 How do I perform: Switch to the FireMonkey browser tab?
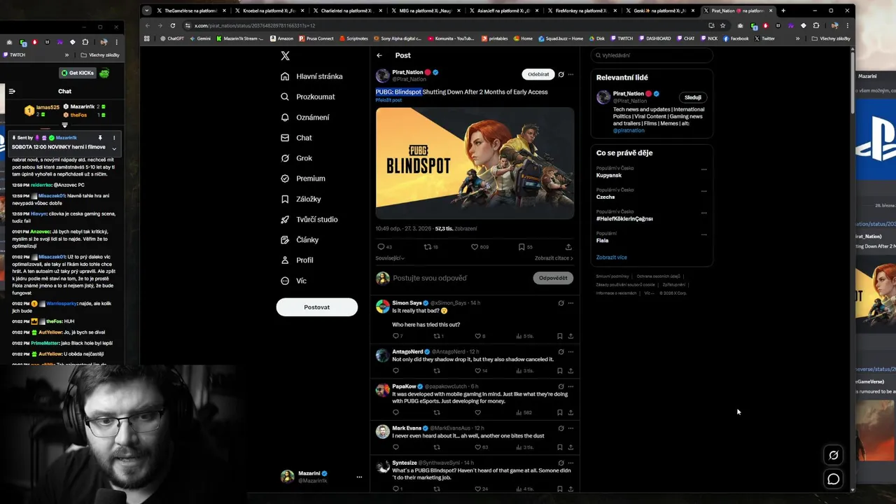(581, 10)
